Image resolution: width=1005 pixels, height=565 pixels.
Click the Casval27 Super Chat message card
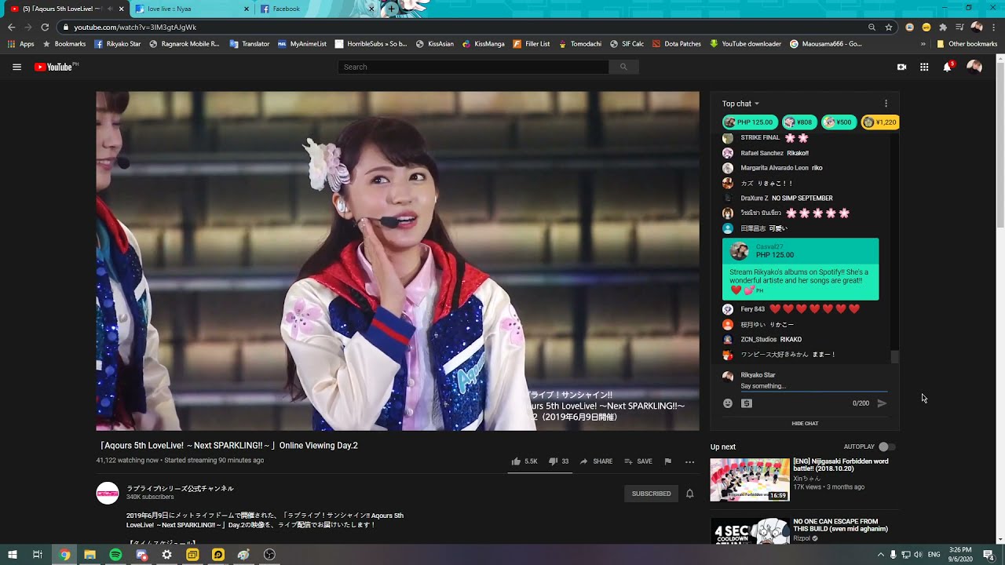click(x=800, y=269)
